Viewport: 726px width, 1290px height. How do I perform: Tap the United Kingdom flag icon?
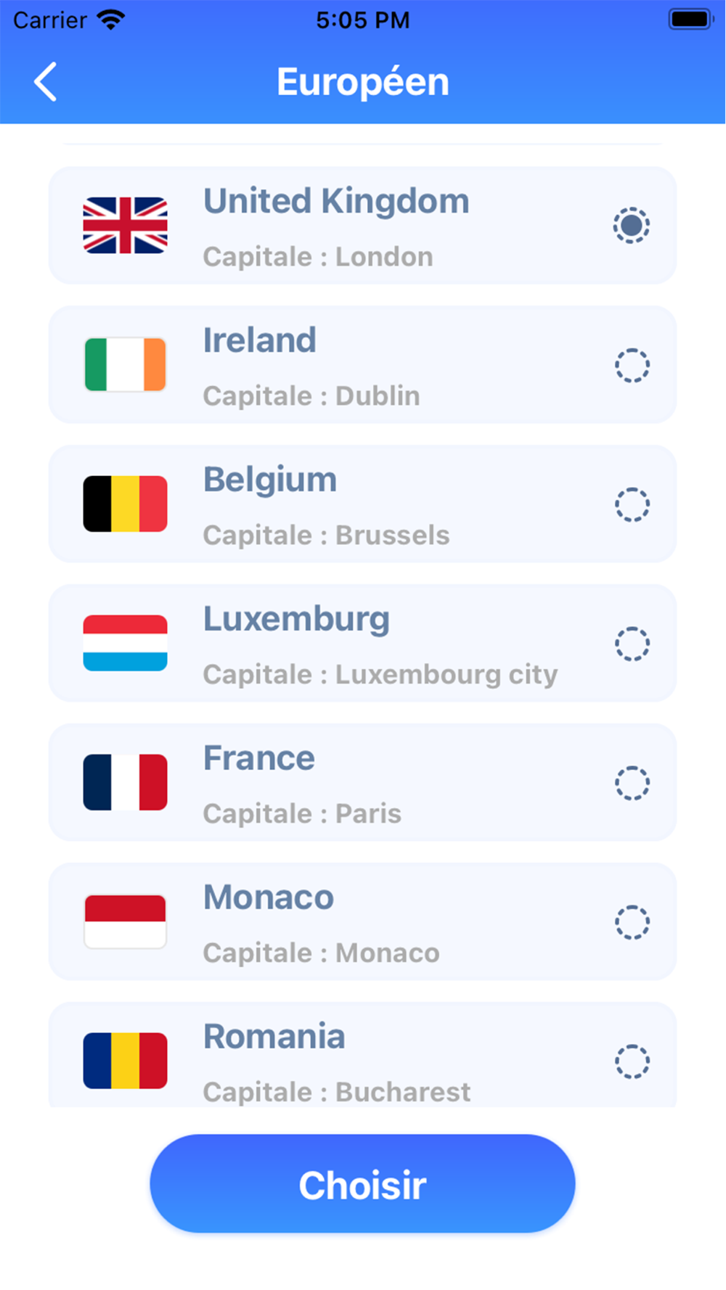[x=125, y=226]
